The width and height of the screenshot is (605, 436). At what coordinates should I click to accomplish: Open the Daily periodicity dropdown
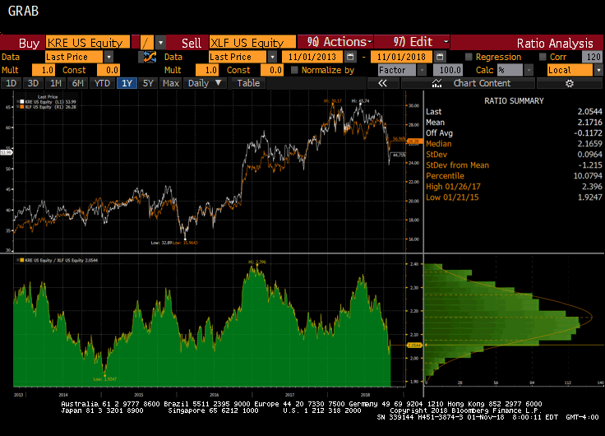[x=205, y=83]
